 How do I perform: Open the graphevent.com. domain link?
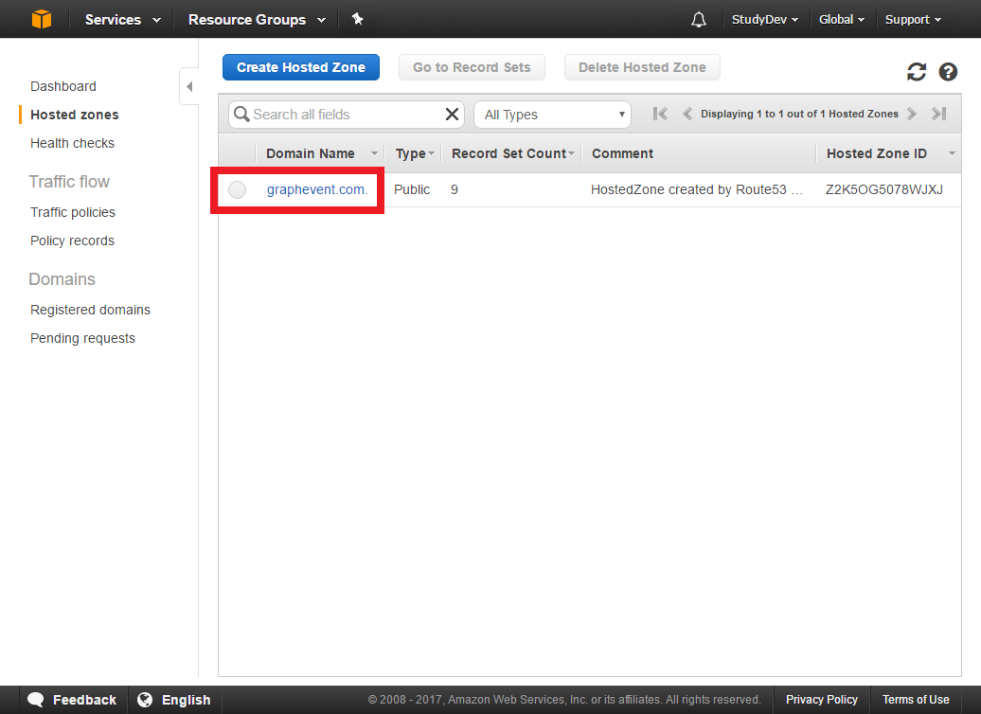pyautogui.click(x=316, y=189)
